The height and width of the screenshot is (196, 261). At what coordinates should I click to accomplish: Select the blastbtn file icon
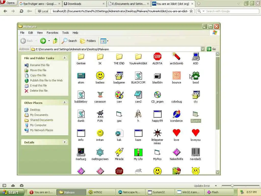157,76
